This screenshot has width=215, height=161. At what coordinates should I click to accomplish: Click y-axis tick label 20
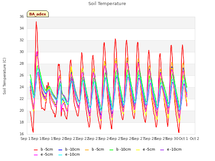tap(21, 110)
